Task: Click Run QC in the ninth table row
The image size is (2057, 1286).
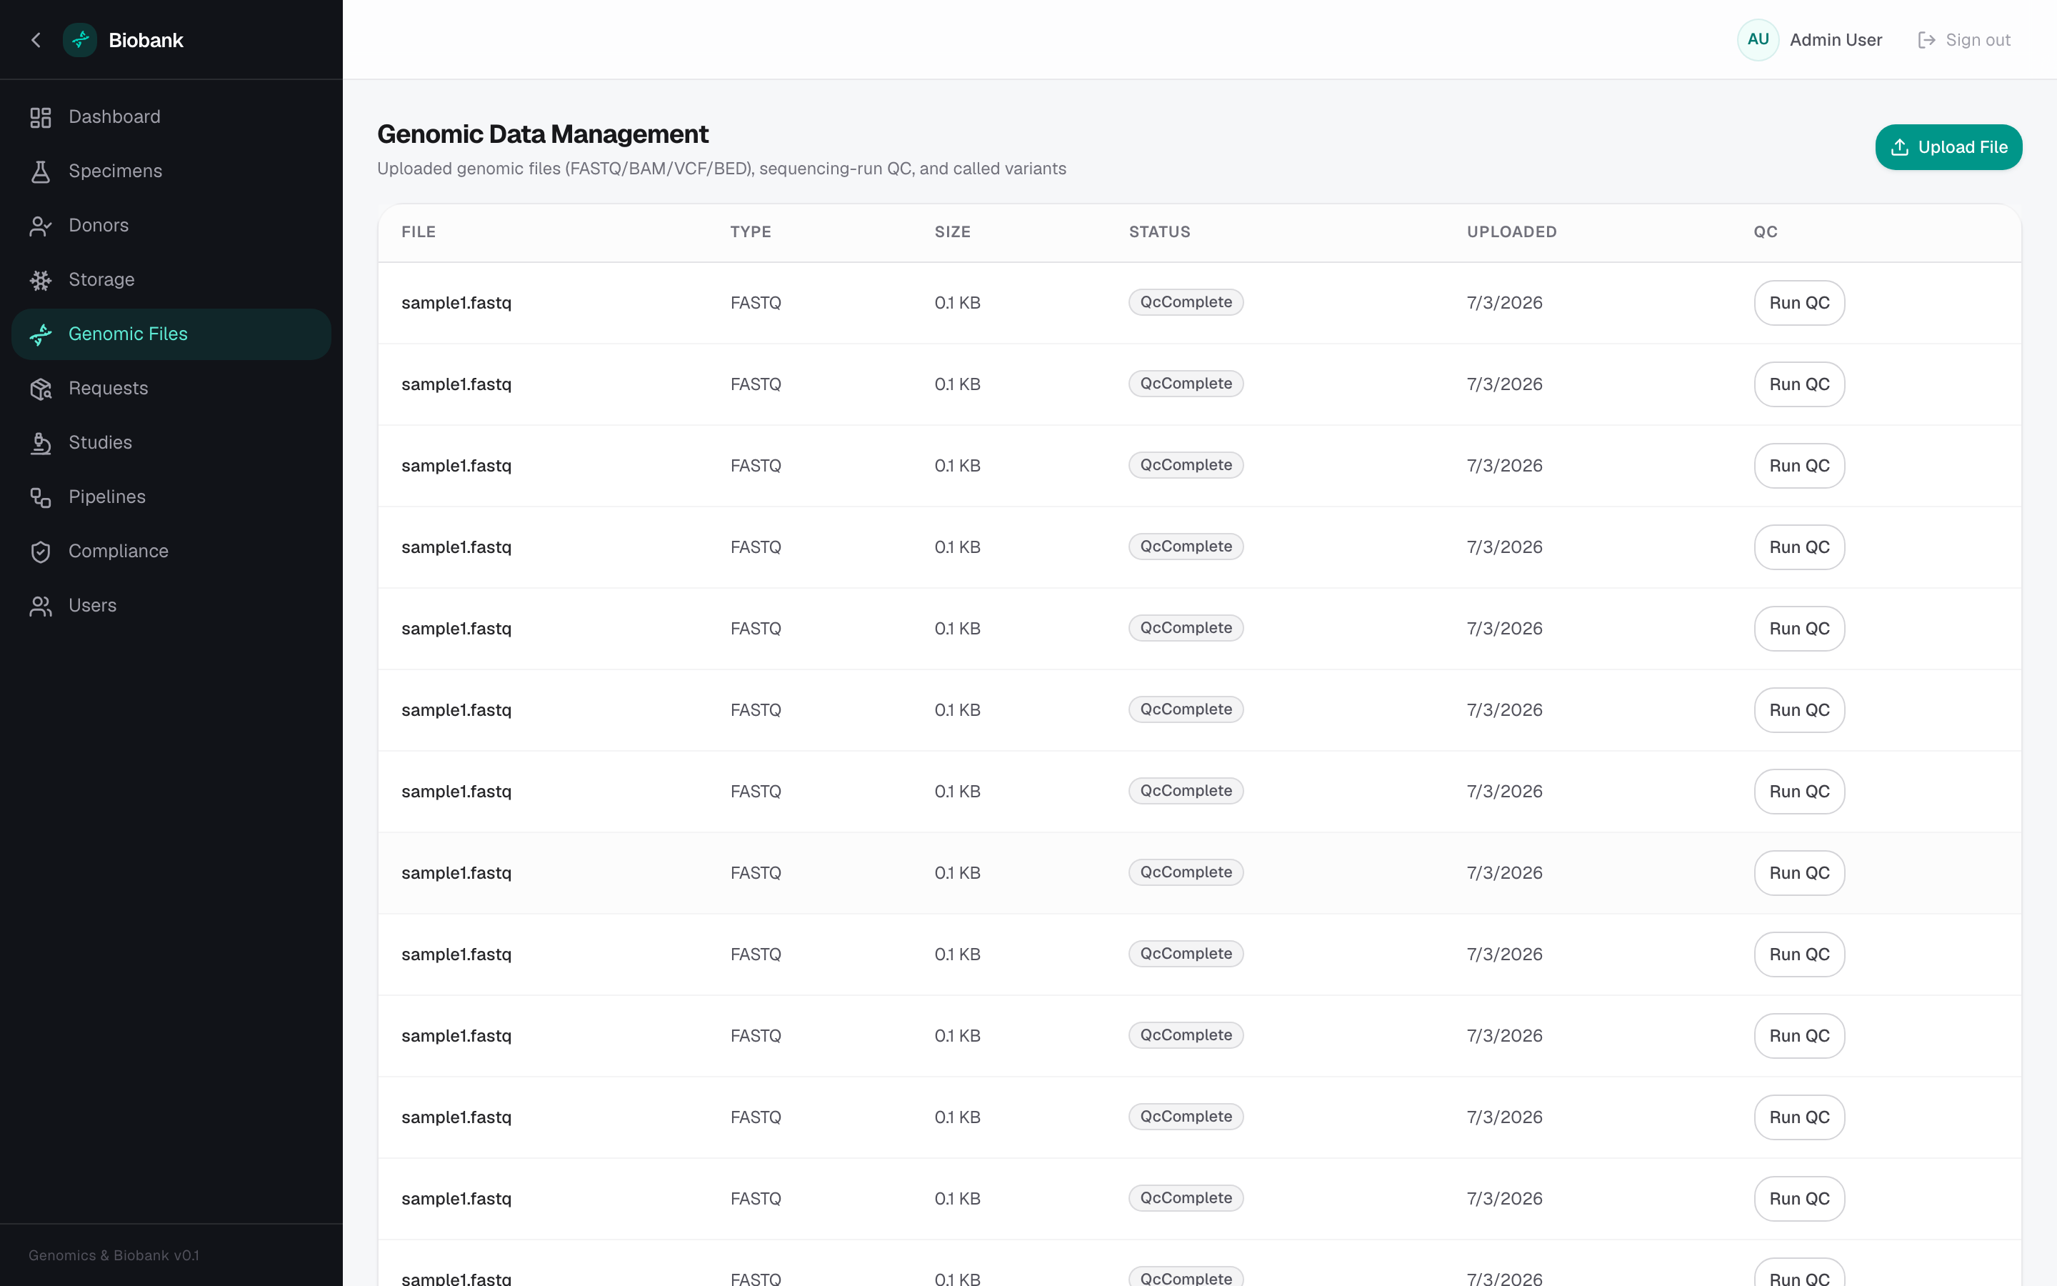Action: (1798, 954)
